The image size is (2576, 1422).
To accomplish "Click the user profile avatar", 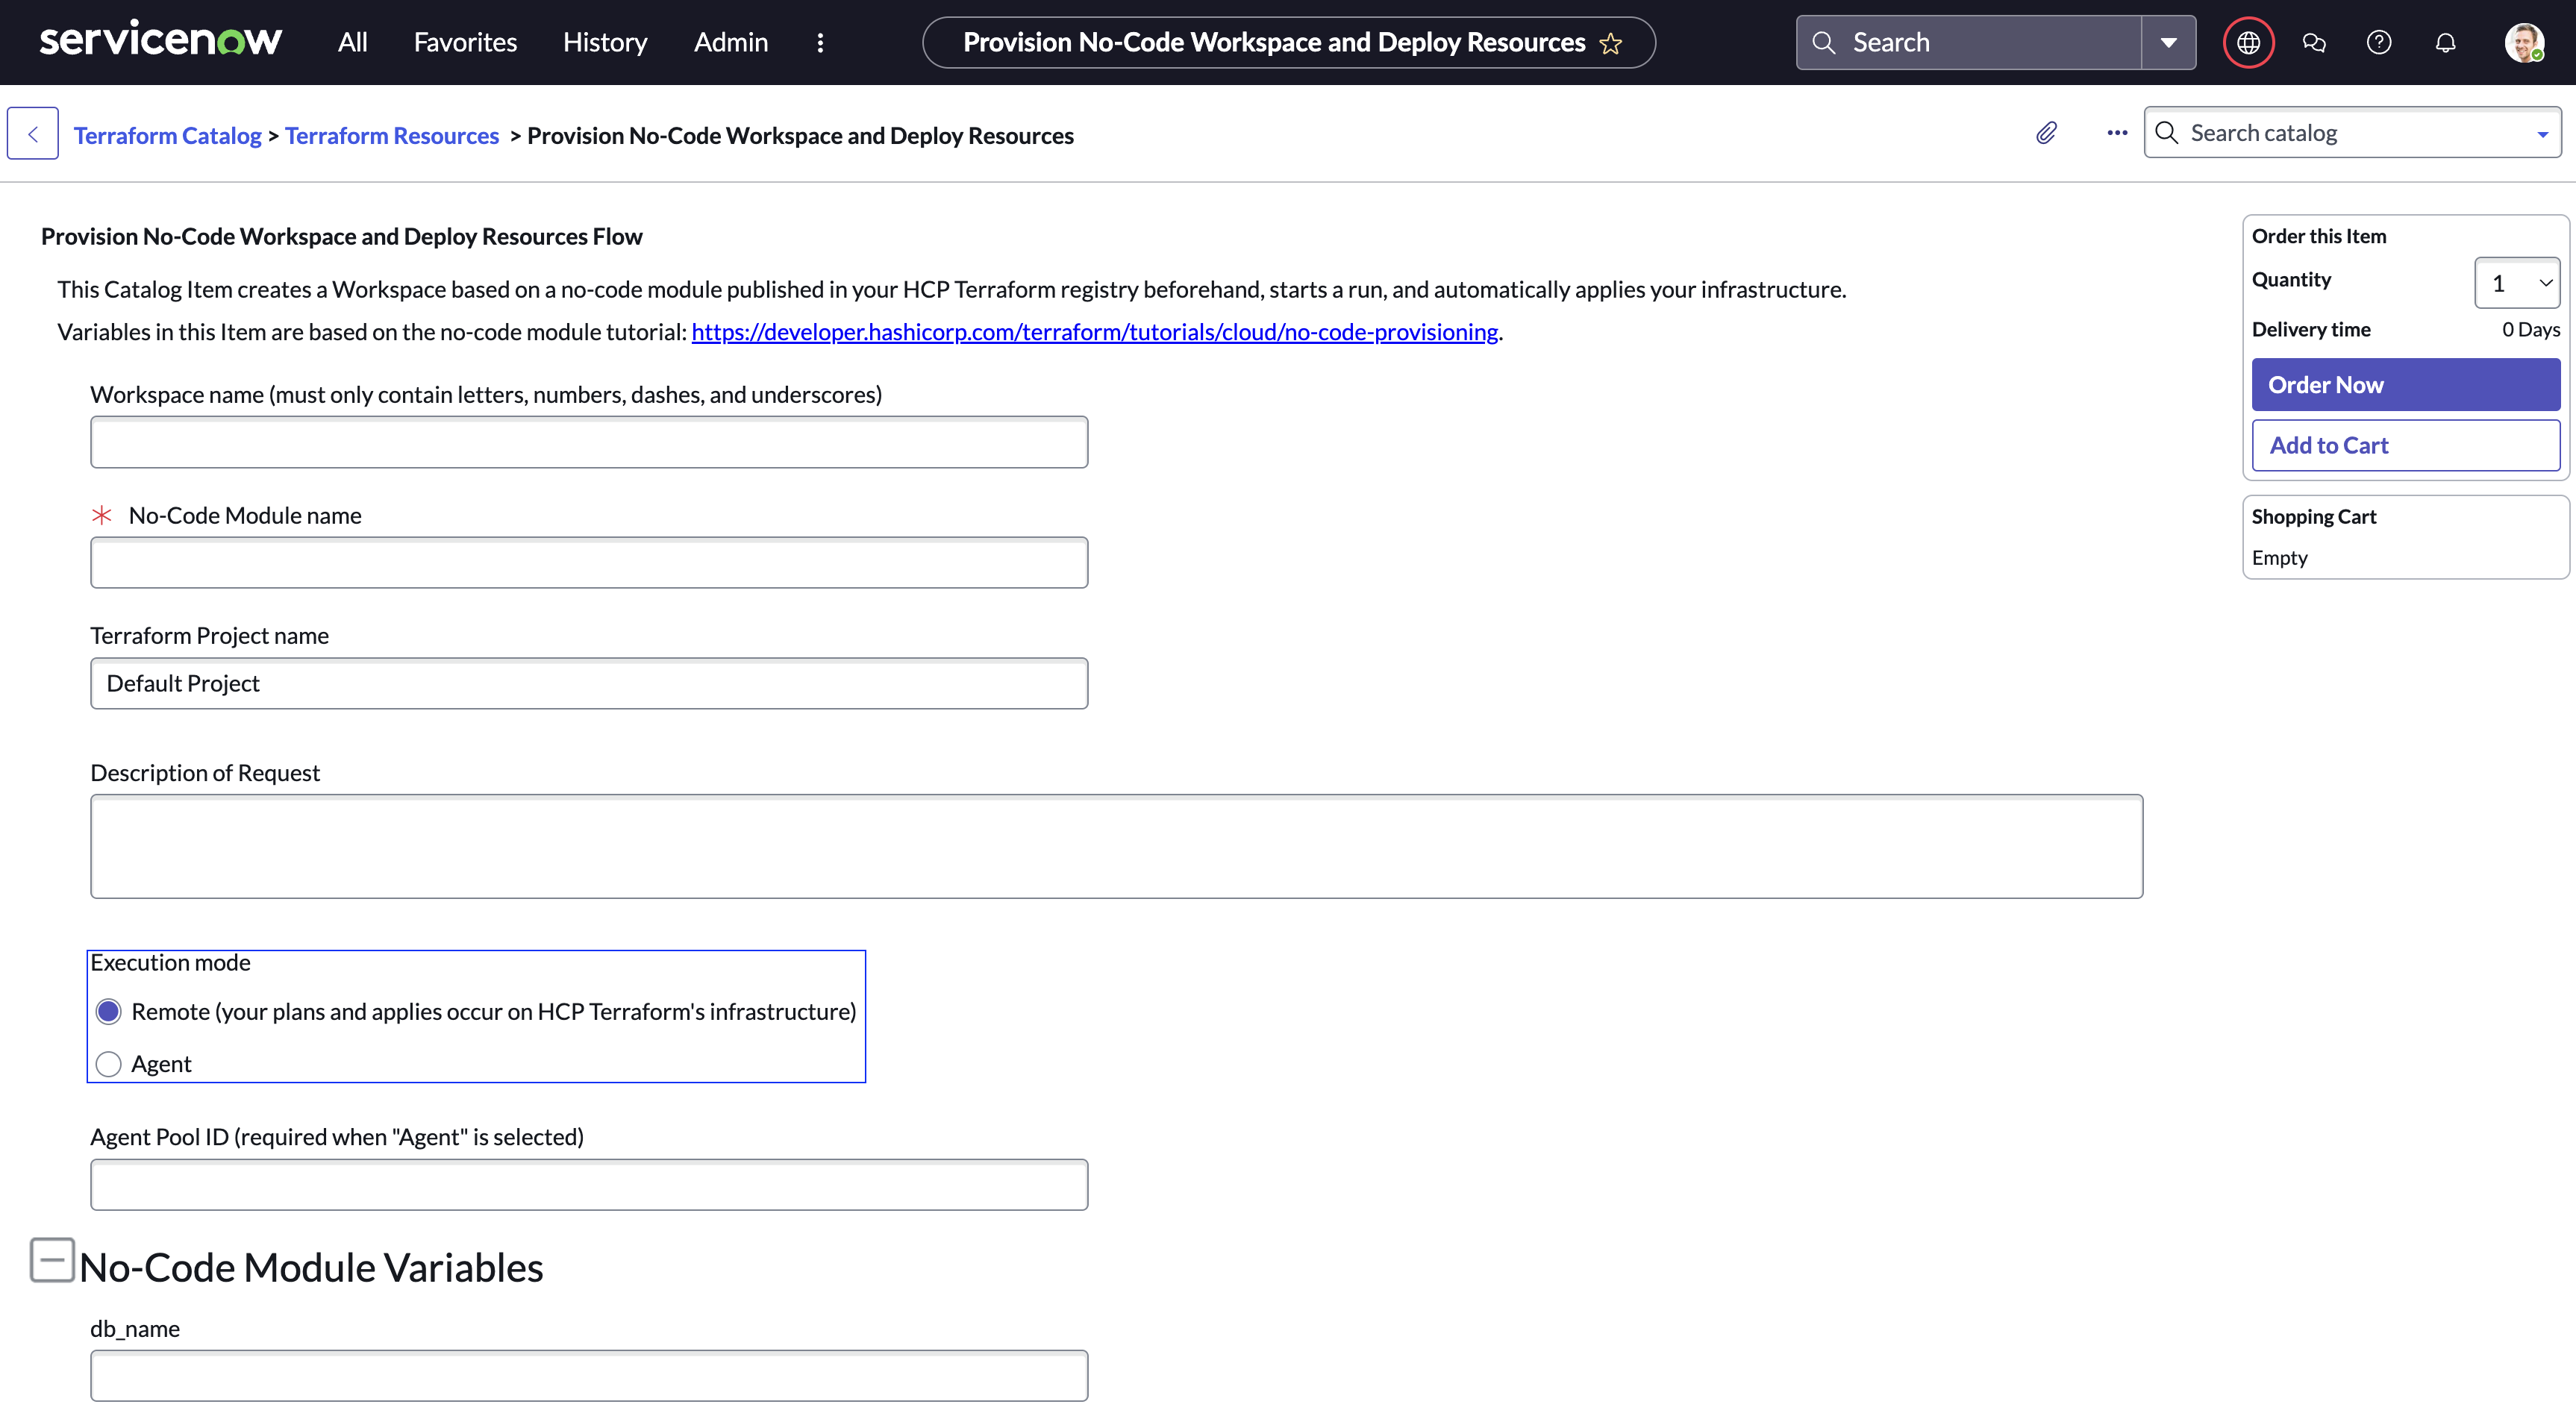I will [x=2523, y=43].
